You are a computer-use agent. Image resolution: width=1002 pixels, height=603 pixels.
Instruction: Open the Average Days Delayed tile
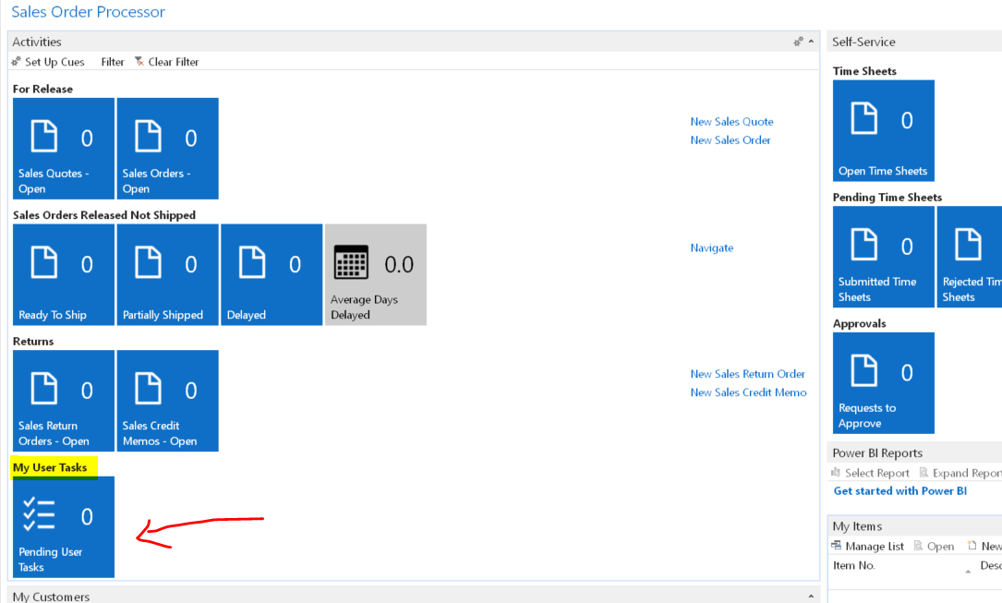click(376, 274)
